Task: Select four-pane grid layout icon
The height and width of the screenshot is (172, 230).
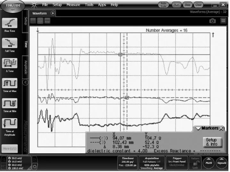Action: pos(40,21)
